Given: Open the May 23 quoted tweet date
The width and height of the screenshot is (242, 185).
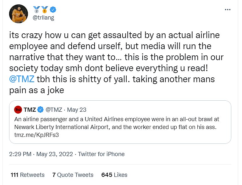Looking at the screenshot, I should [x=77, y=109].
